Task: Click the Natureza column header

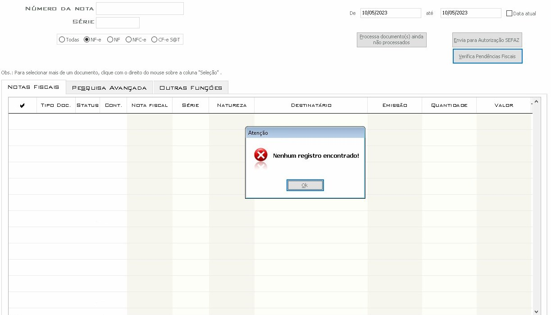Action: pyautogui.click(x=232, y=105)
